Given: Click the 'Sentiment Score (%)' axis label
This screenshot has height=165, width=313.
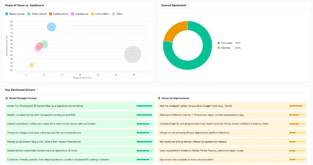Looking at the screenshot, I should click(x=7, y=46).
